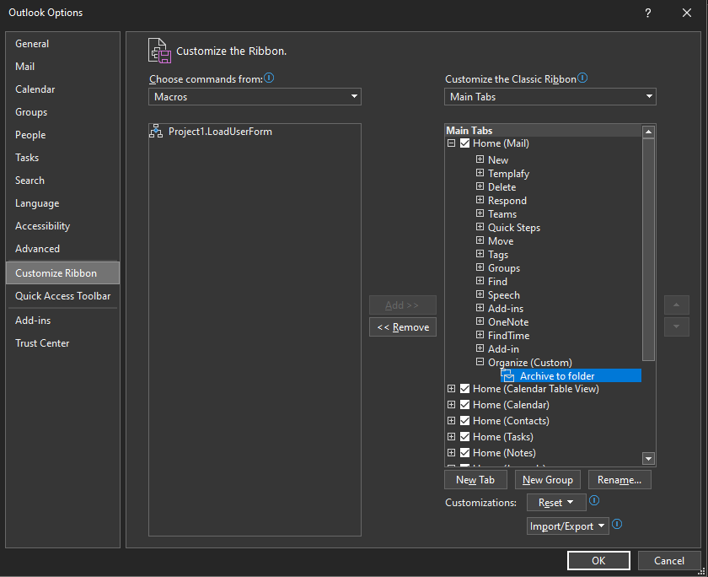Collapse the Home (Mail) tab node
Viewport: 708px width, 577px height.
coord(451,143)
